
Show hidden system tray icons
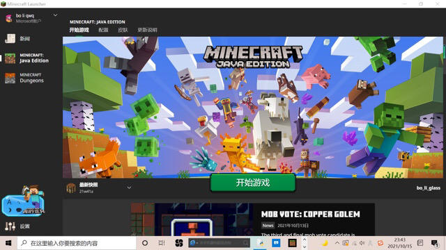(337, 243)
